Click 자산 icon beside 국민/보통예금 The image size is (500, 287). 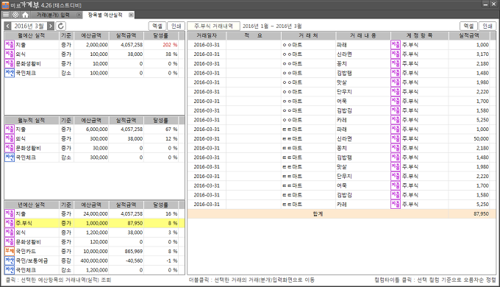(x=10, y=261)
